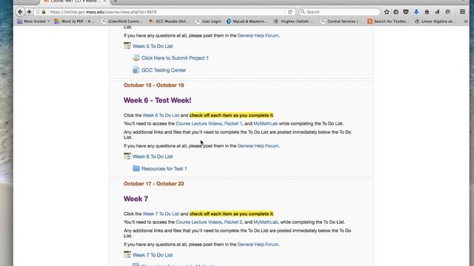474x266 pixels.
Task: Click the October 17 - October 23 date text
Action: pyautogui.click(x=153, y=184)
